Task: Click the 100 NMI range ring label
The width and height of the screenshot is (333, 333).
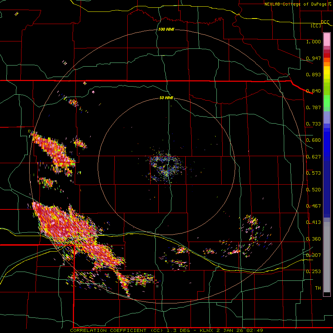Action: point(166,29)
